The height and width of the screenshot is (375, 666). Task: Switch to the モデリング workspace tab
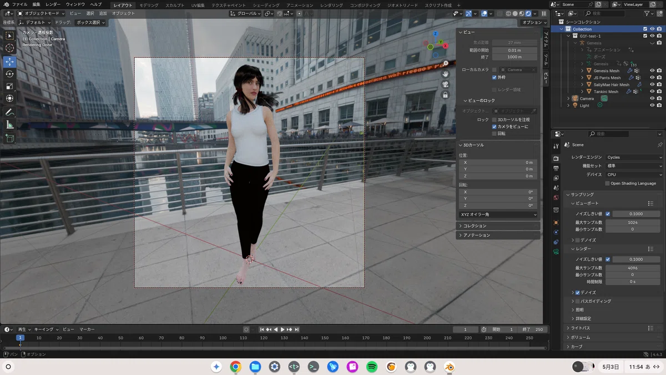(x=149, y=5)
